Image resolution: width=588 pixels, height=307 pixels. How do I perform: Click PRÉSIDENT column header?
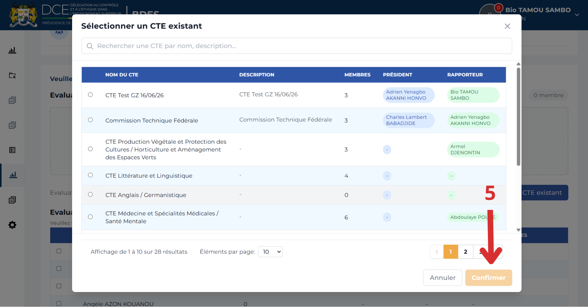click(397, 75)
